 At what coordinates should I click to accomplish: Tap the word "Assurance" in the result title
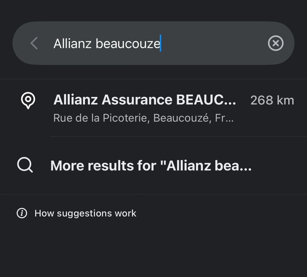pos(137,100)
